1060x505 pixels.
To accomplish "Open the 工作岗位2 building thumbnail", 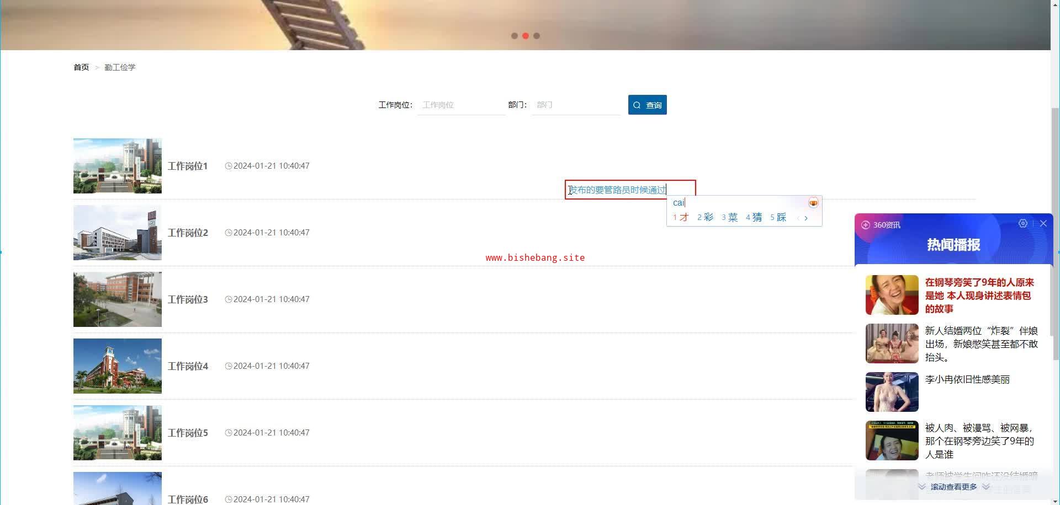I will [118, 233].
